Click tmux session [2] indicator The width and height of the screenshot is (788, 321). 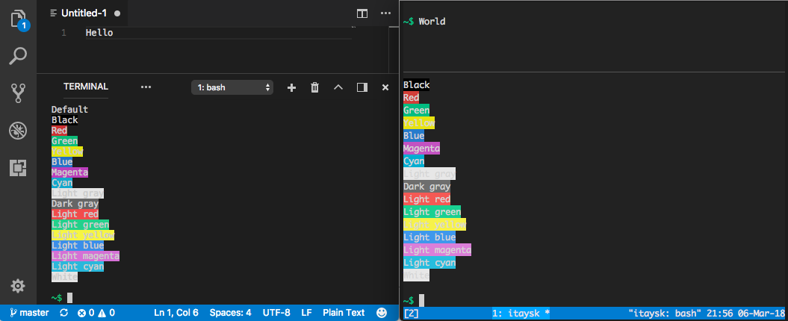[x=411, y=314]
